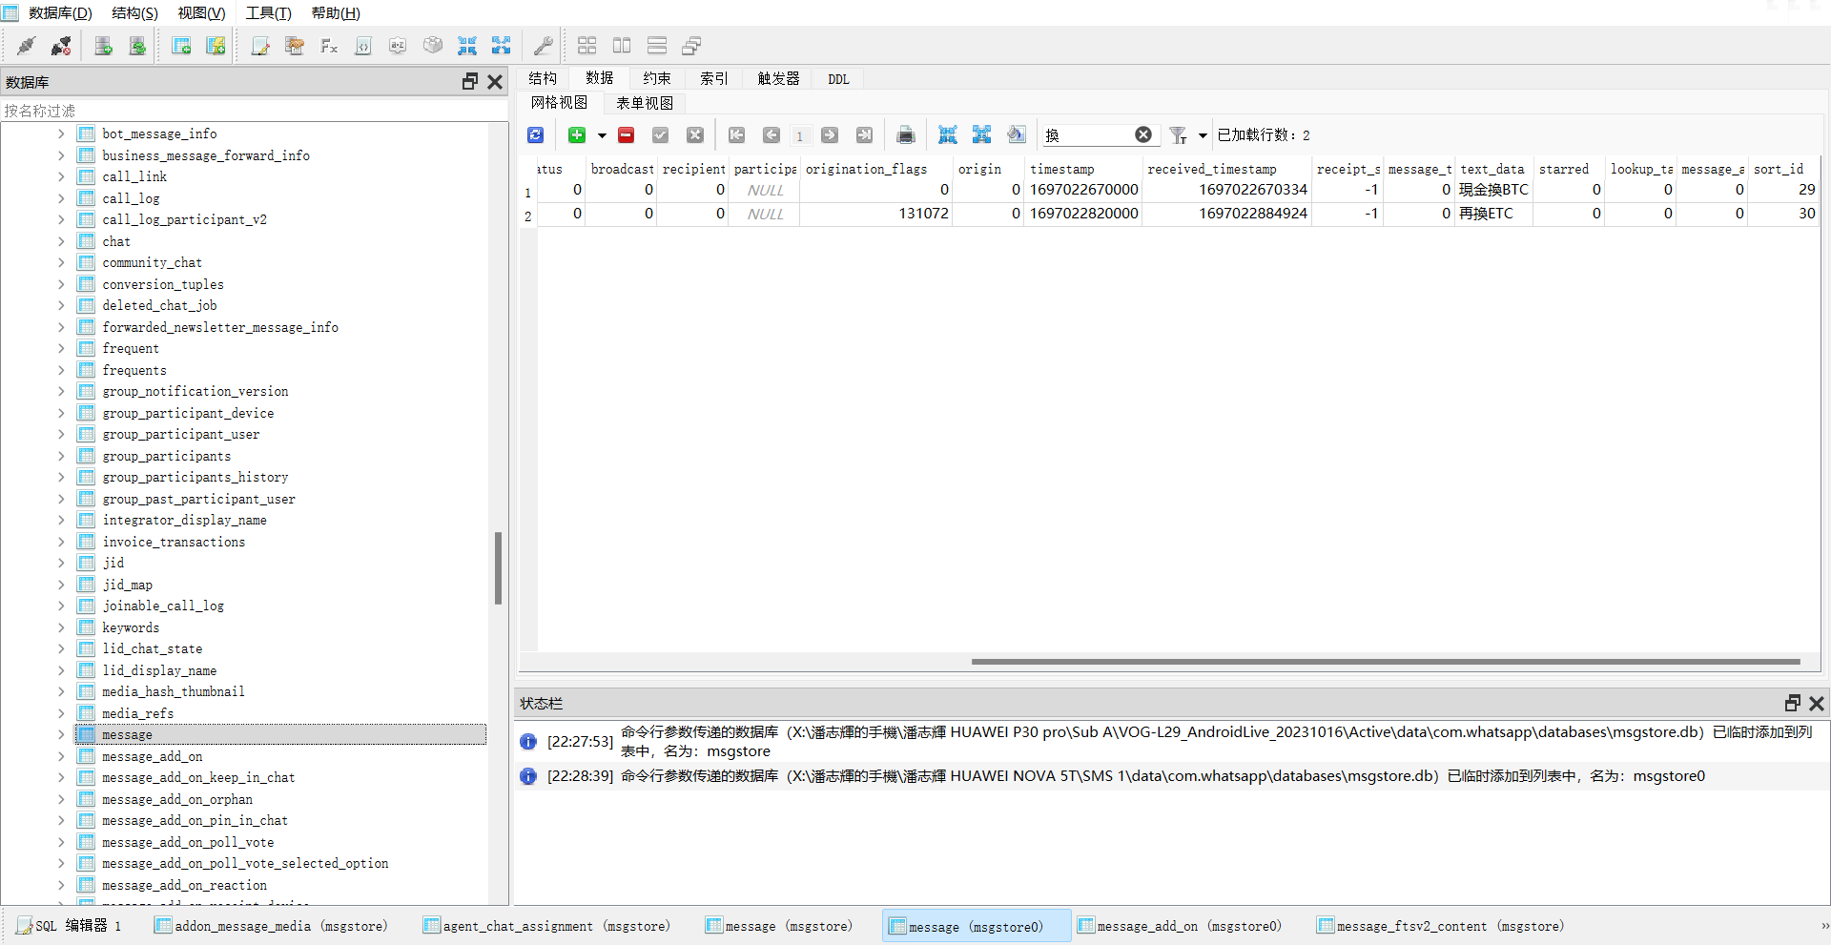
Task: Go to next data page
Action: point(830,135)
